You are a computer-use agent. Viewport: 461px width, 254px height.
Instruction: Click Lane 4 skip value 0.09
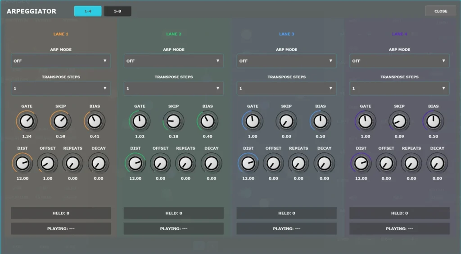399,136
